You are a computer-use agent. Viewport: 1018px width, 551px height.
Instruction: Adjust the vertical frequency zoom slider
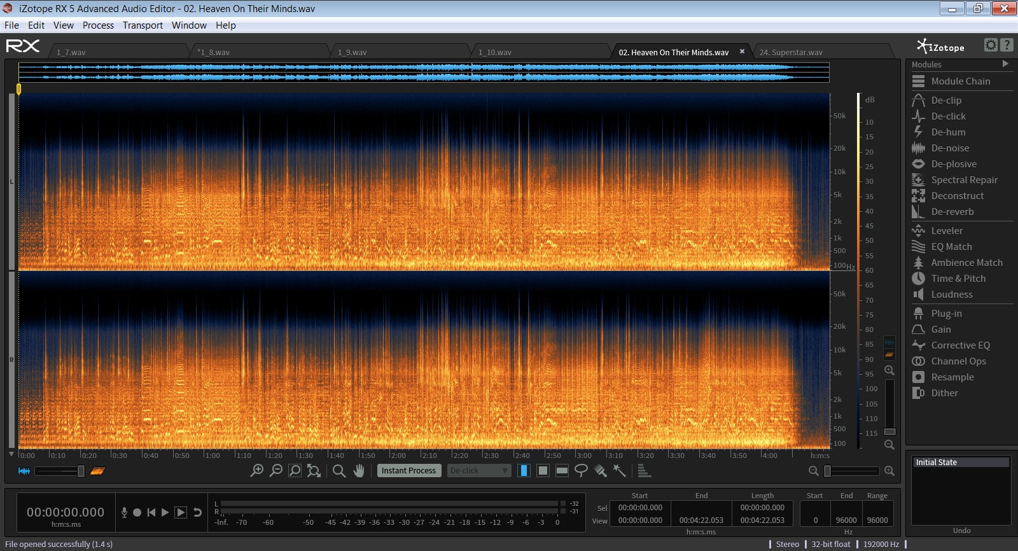(890, 407)
